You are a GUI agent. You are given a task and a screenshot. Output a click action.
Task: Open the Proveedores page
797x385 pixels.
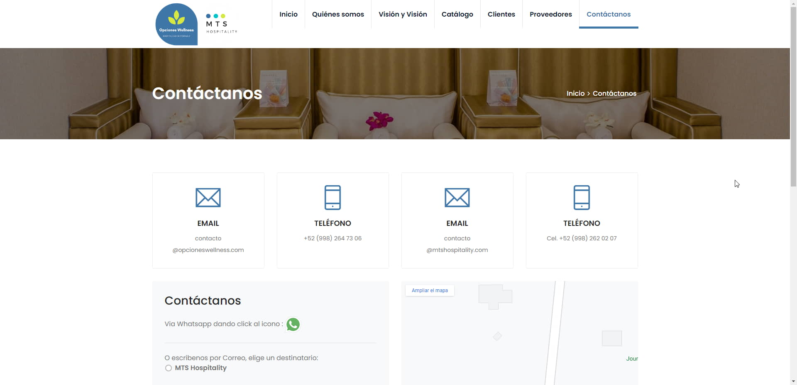point(550,14)
